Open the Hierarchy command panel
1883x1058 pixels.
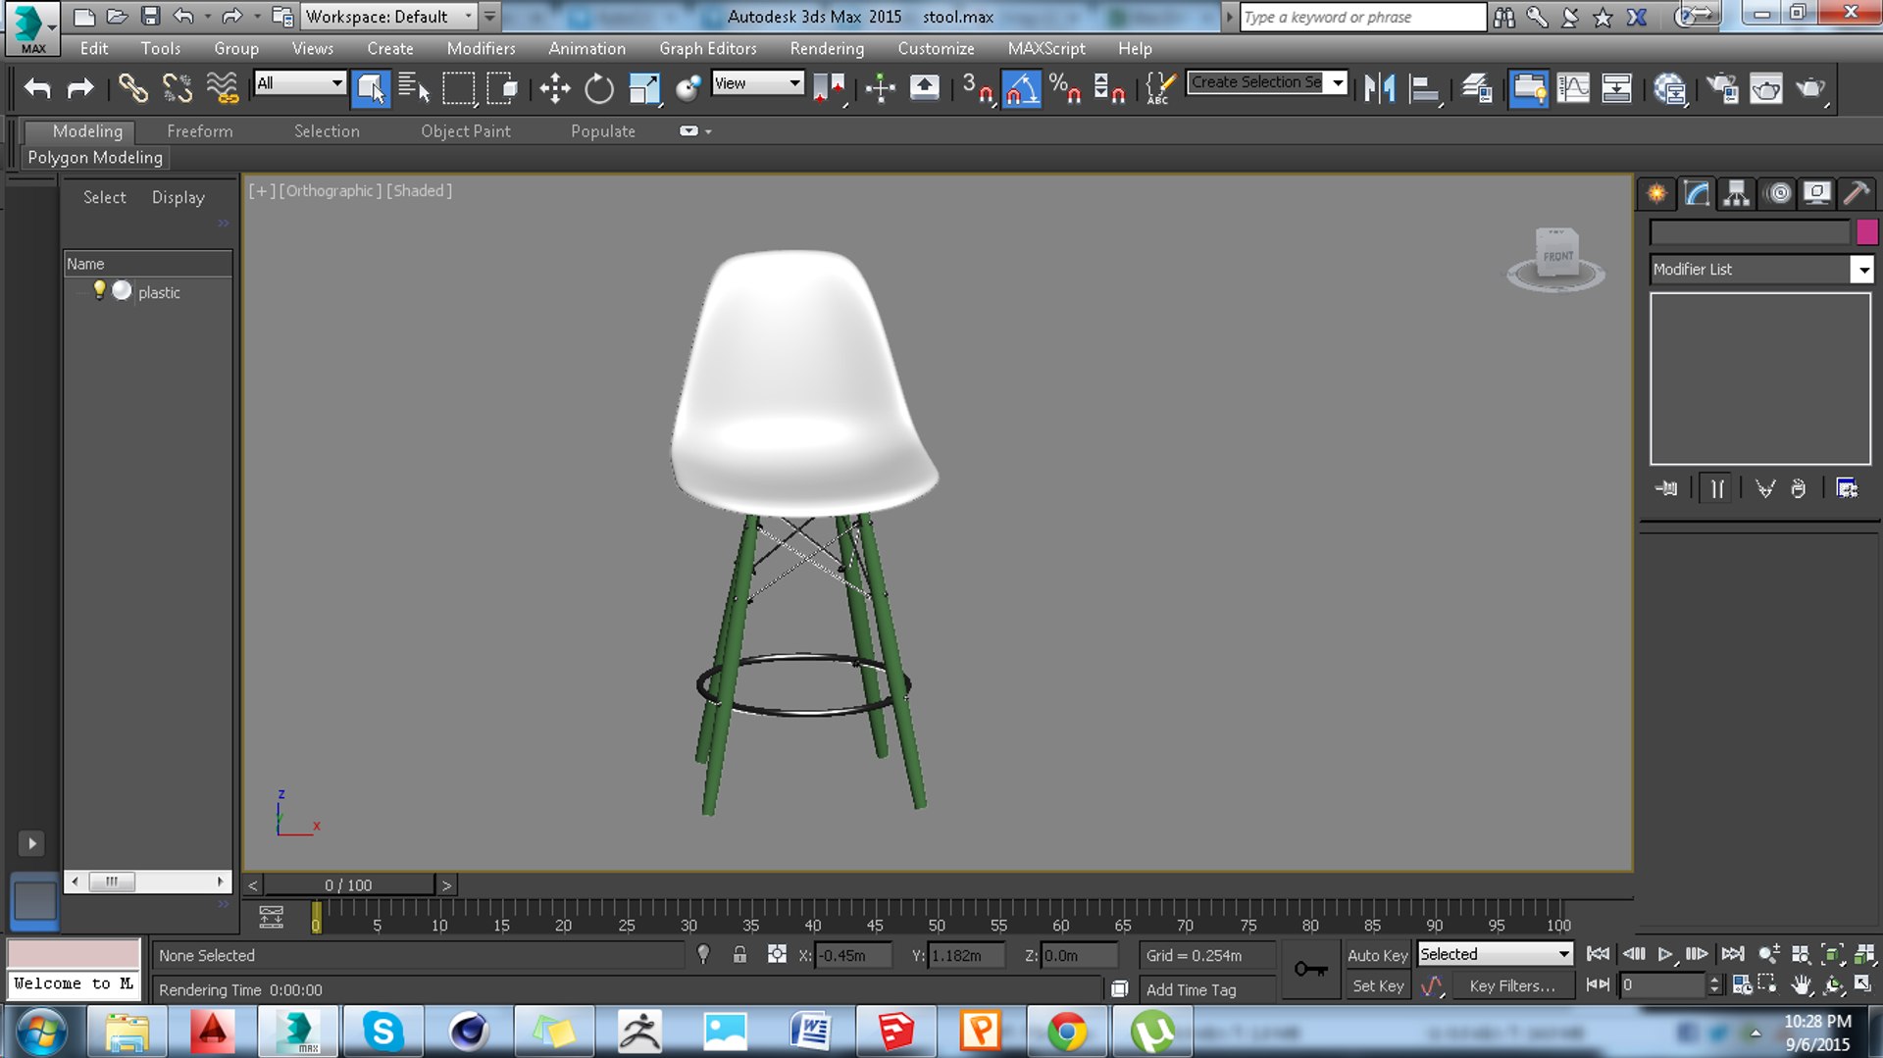(x=1737, y=193)
